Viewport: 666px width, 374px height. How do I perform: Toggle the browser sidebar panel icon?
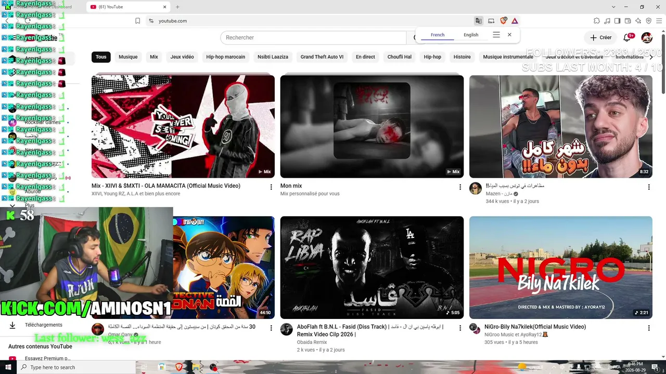pos(617,21)
